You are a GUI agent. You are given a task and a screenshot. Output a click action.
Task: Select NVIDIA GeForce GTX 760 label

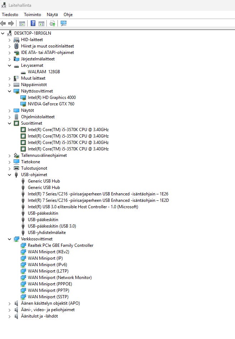point(51,104)
